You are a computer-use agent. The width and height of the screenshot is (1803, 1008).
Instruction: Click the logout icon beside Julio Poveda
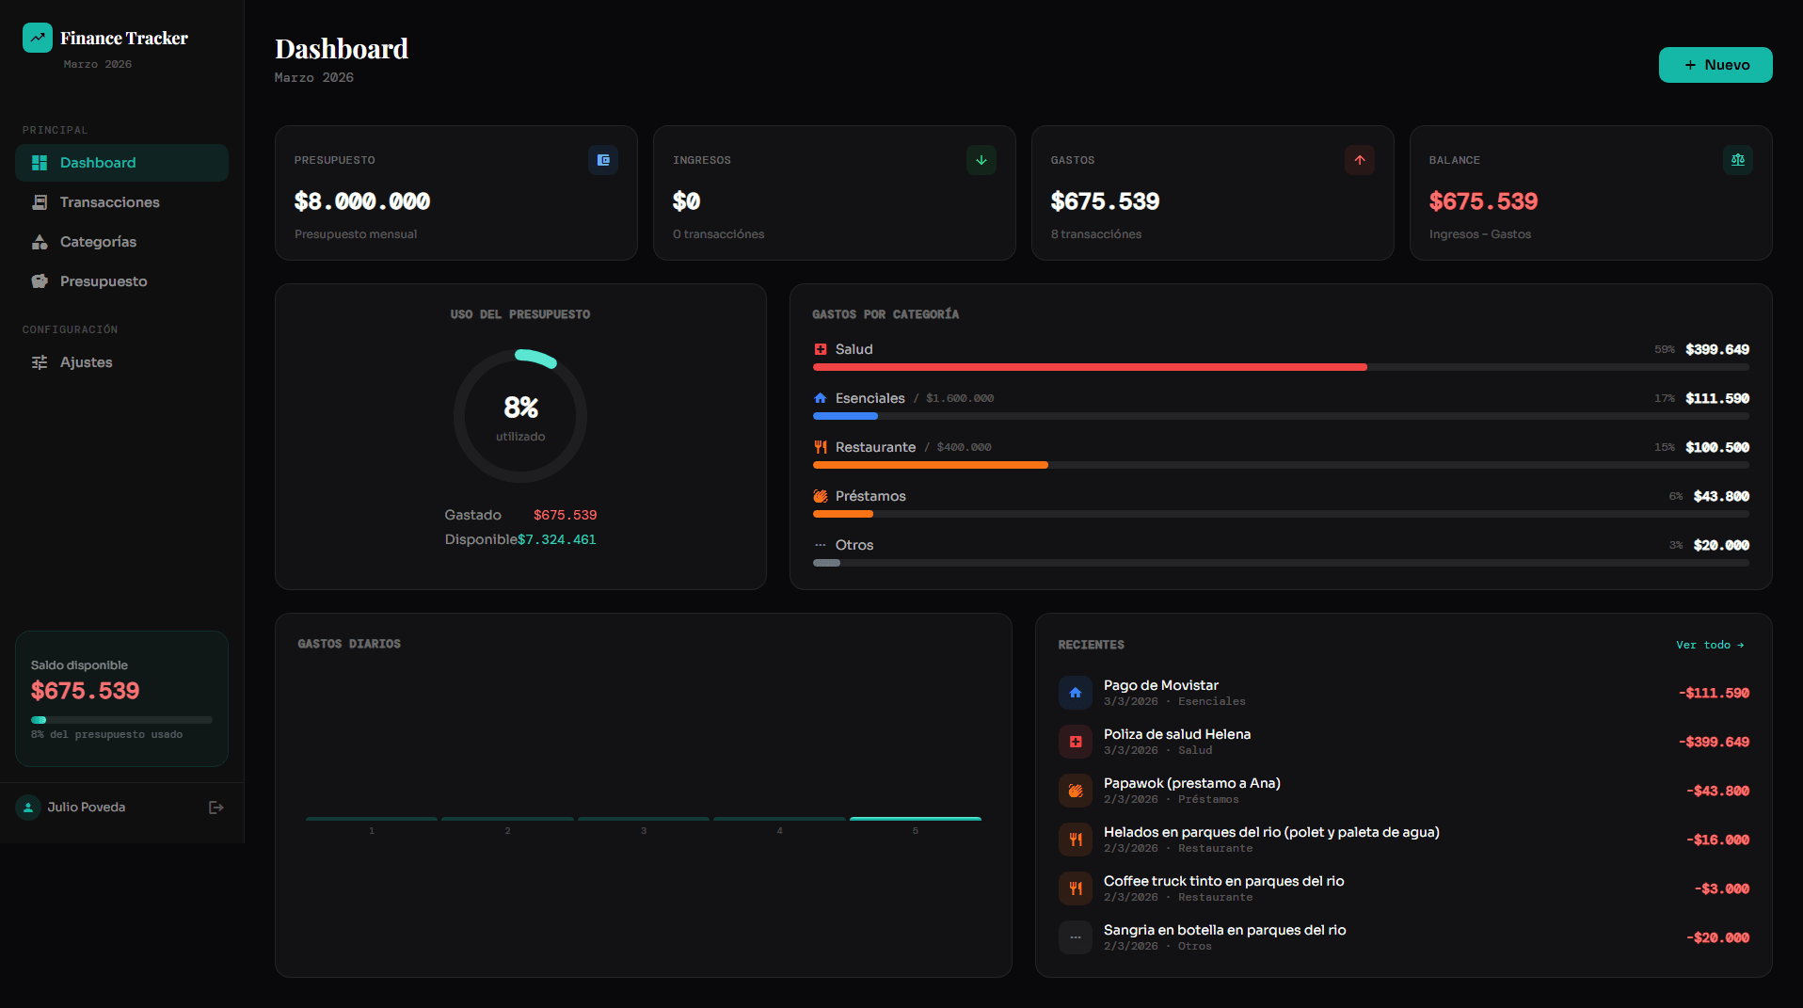[215, 808]
